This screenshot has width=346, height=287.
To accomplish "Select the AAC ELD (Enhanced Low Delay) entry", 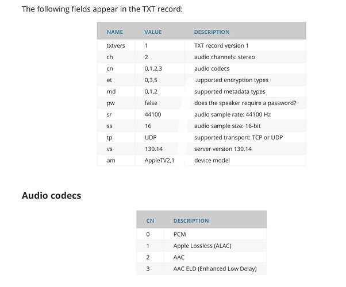I will pos(214,269).
